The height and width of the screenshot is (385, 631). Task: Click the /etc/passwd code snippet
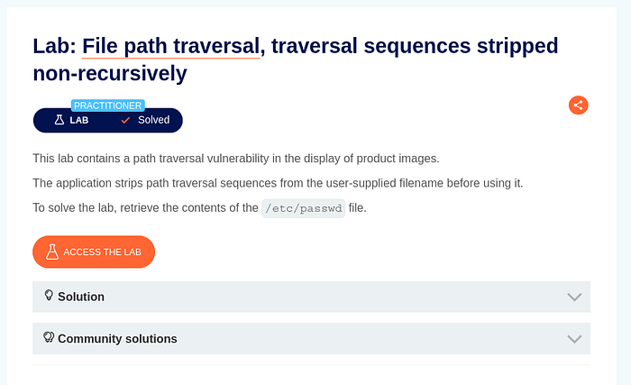click(303, 207)
